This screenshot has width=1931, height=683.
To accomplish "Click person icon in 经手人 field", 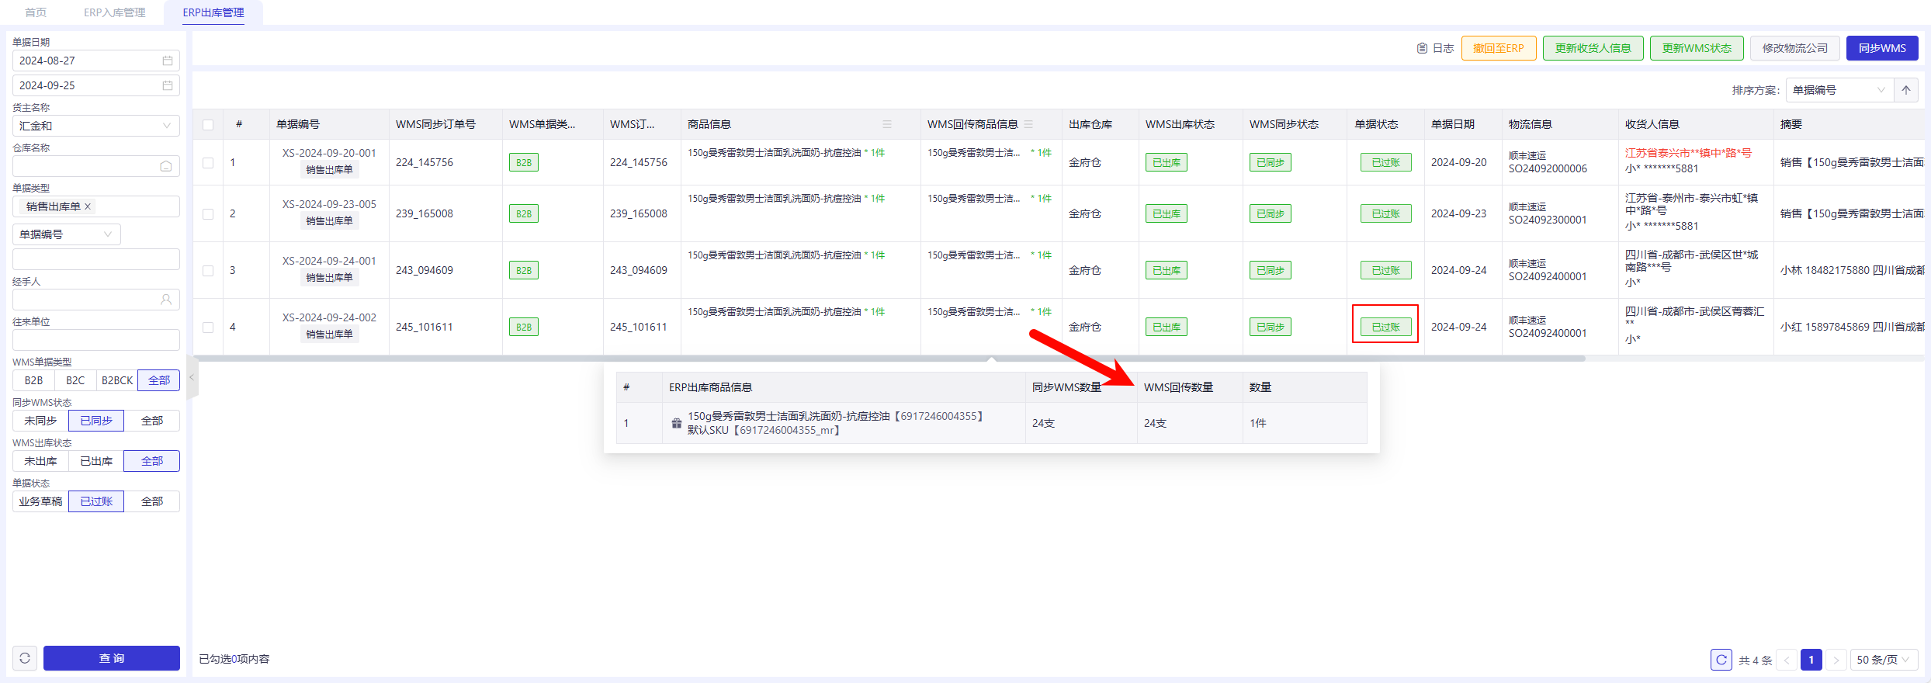I will (166, 300).
